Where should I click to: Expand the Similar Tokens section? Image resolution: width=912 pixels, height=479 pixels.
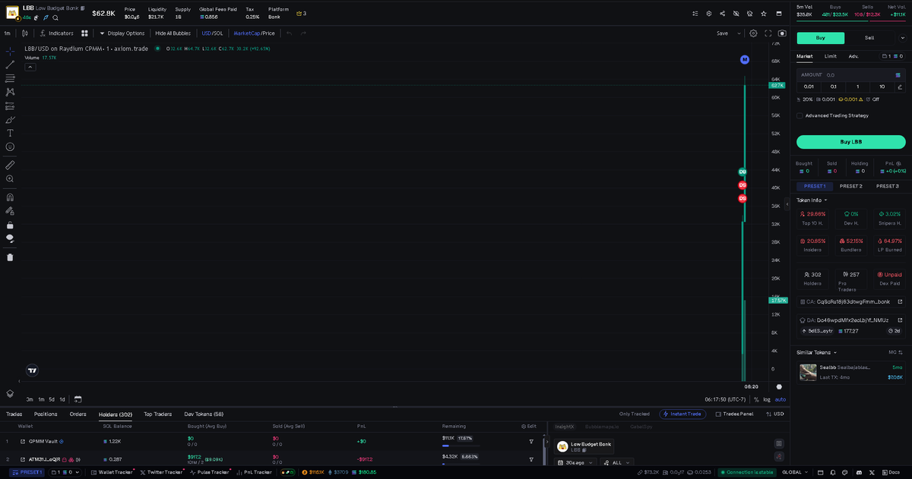click(815, 352)
